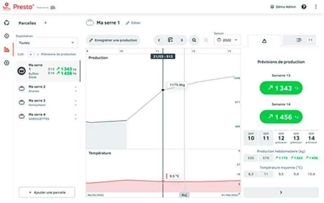Go to previous period with left chevron

click(x=159, y=40)
